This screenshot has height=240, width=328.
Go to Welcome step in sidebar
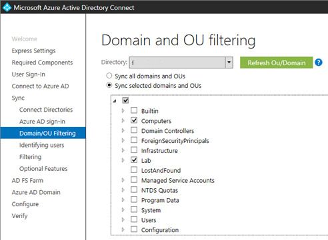pyautogui.click(x=25, y=39)
